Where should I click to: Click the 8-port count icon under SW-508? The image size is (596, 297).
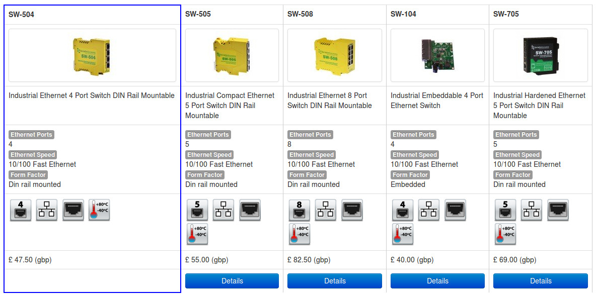[300, 210]
